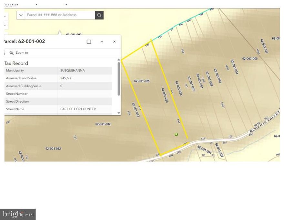Click the scrollbar down arrow in the popup
Screen dimensions: 284x220
tap(118, 113)
